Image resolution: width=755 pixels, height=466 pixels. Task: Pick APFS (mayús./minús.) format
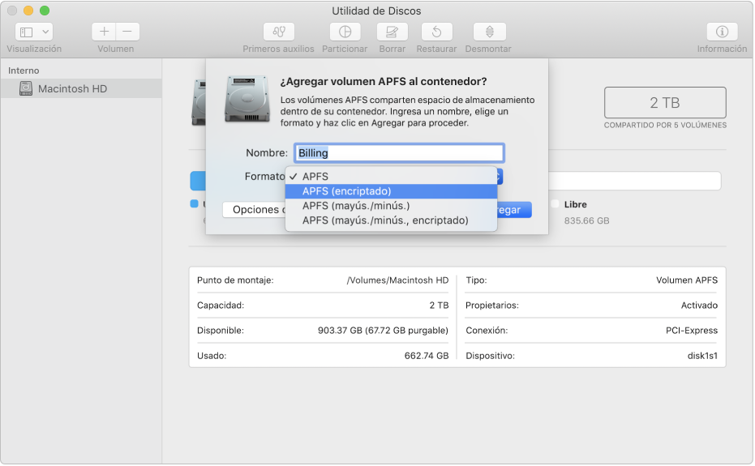click(391, 206)
